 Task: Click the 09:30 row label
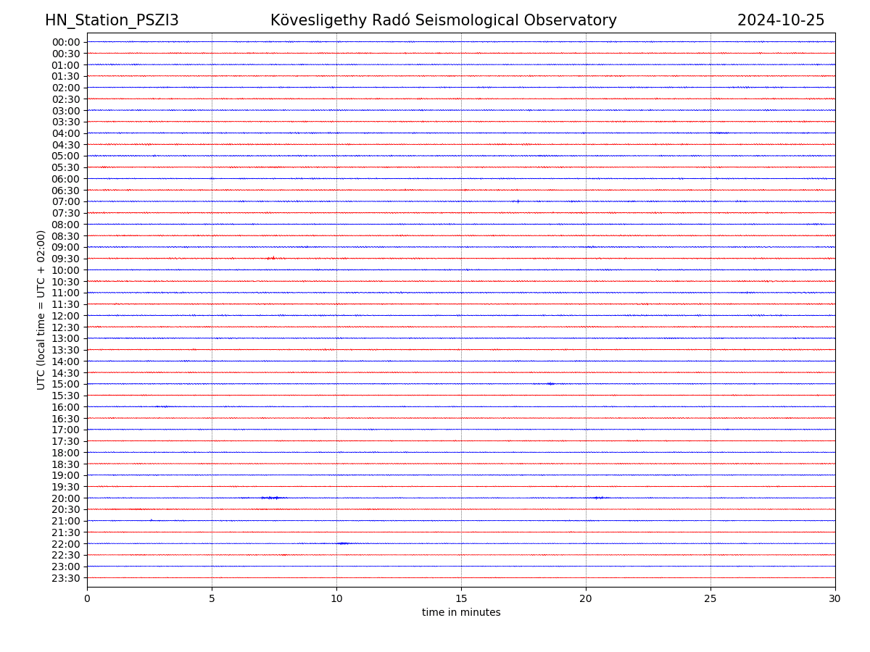pos(66,259)
